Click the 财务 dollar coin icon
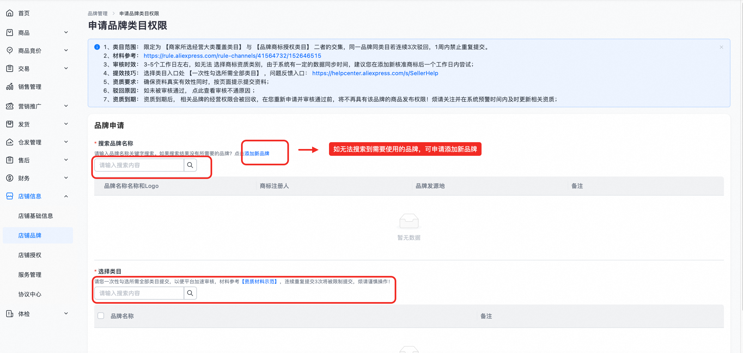The image size is (743, 353). point(10,178)
